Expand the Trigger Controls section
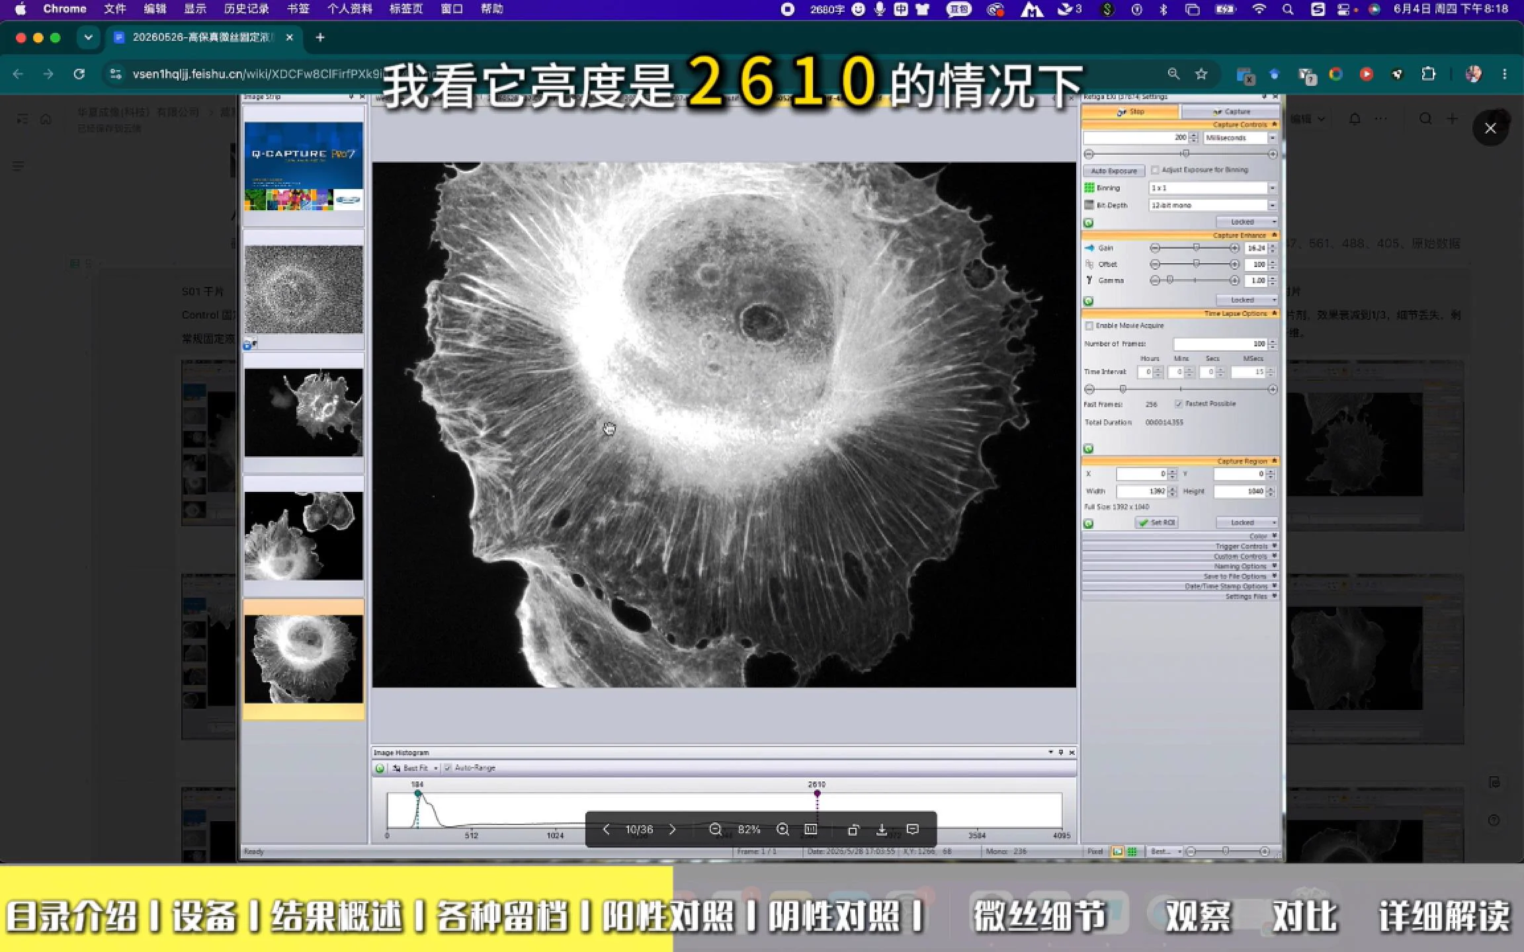Screen dimensions: 1524x952 pyautogui.click(x=1180, y=546)
